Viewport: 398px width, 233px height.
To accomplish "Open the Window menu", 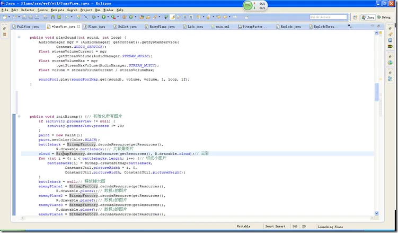I will (x=108, y=10).
